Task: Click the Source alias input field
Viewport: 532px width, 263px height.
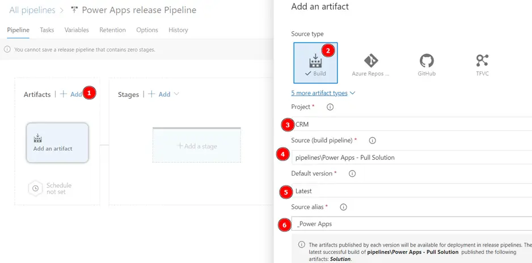Action: [412, 224]
